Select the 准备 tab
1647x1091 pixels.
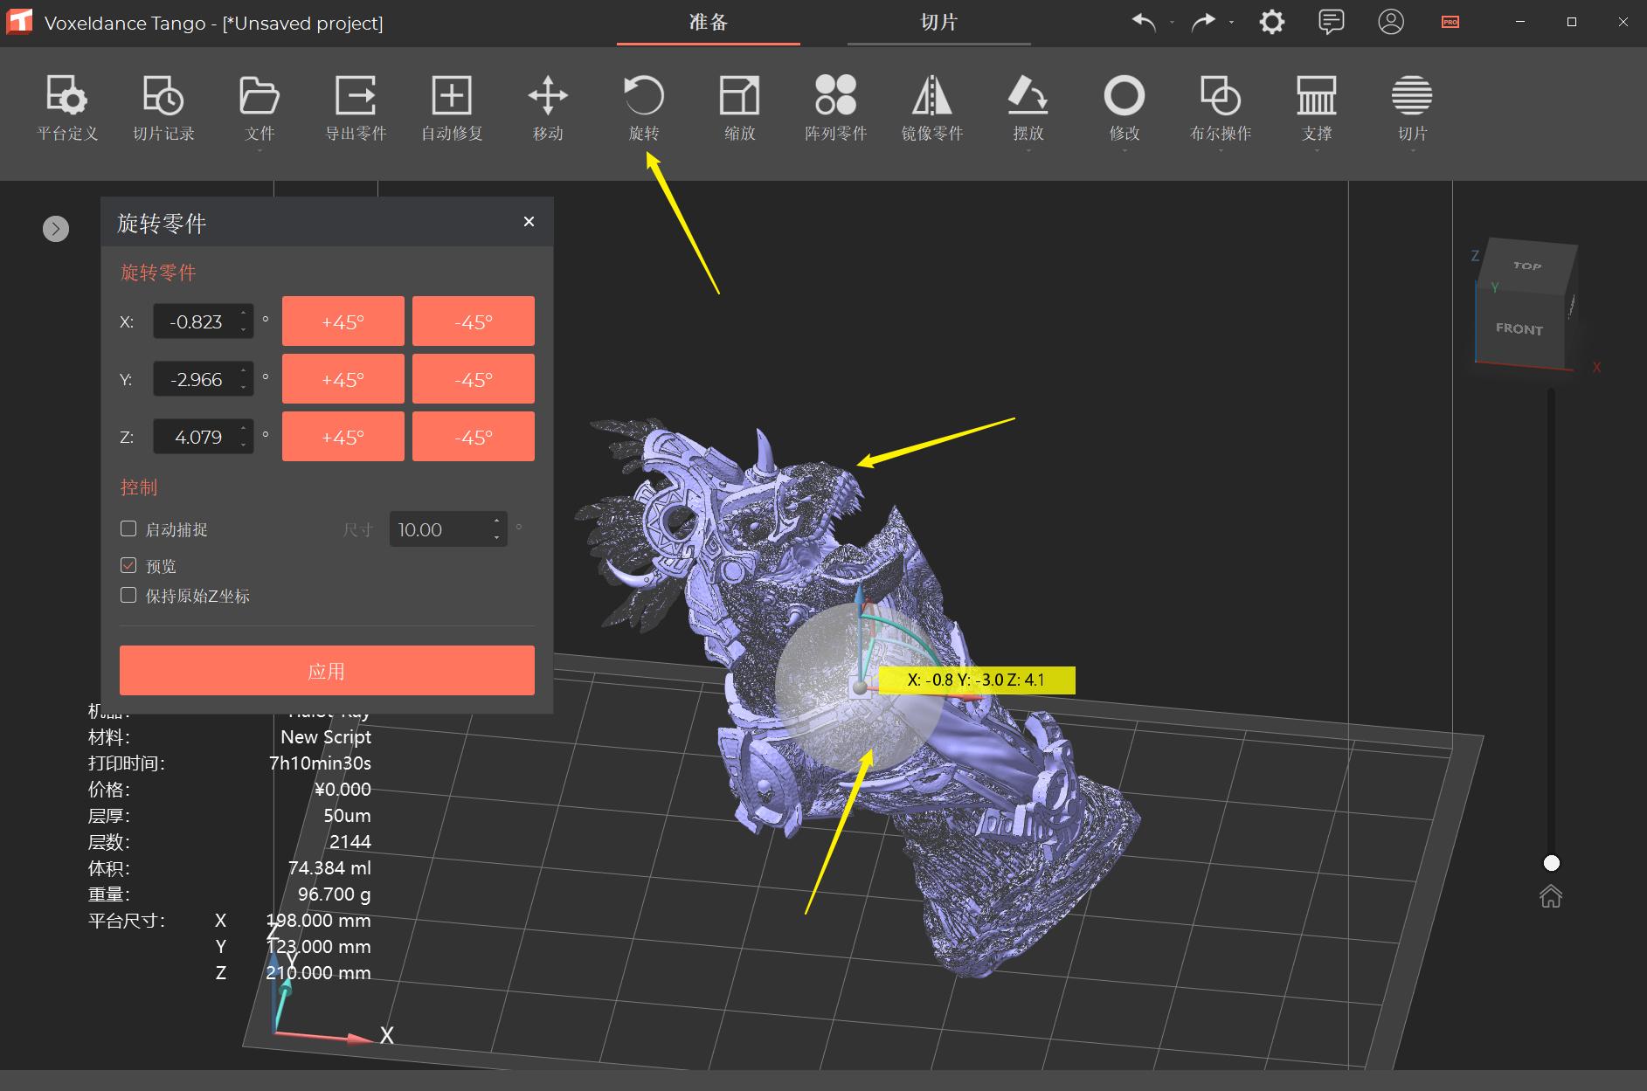pos(708,23)
